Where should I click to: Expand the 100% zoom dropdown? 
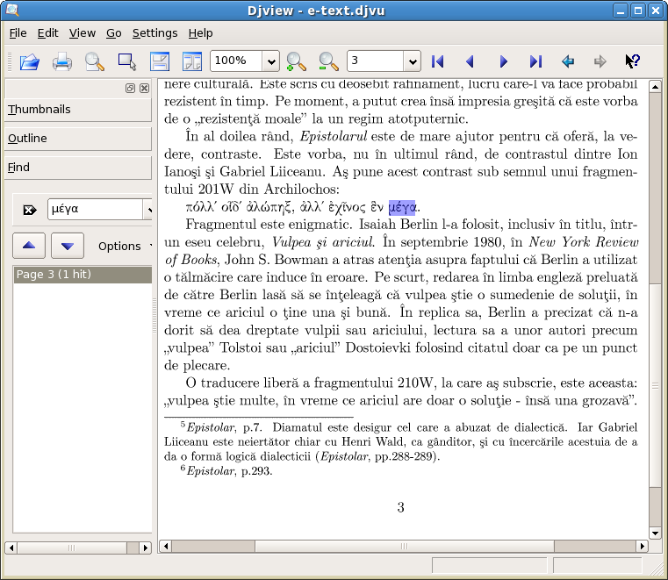(271, 61)
